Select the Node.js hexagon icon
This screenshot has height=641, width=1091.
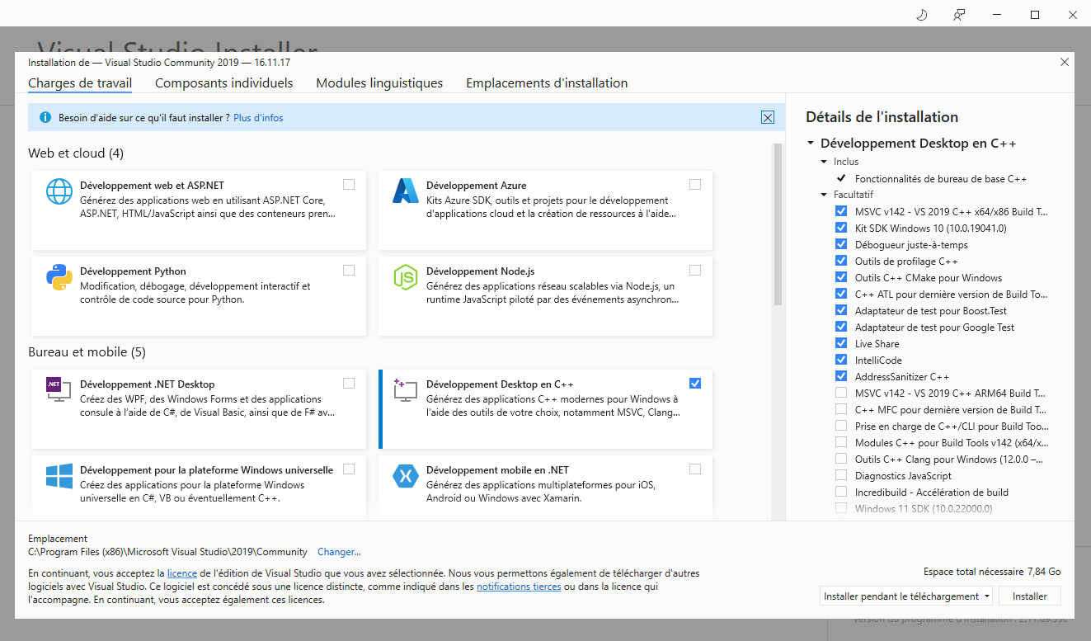pyautogui.click(x=405, y=276)
